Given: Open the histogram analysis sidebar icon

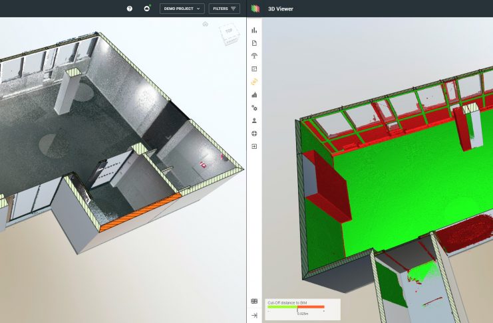Looking at the screenshot, I should click(x=254, y=95).
